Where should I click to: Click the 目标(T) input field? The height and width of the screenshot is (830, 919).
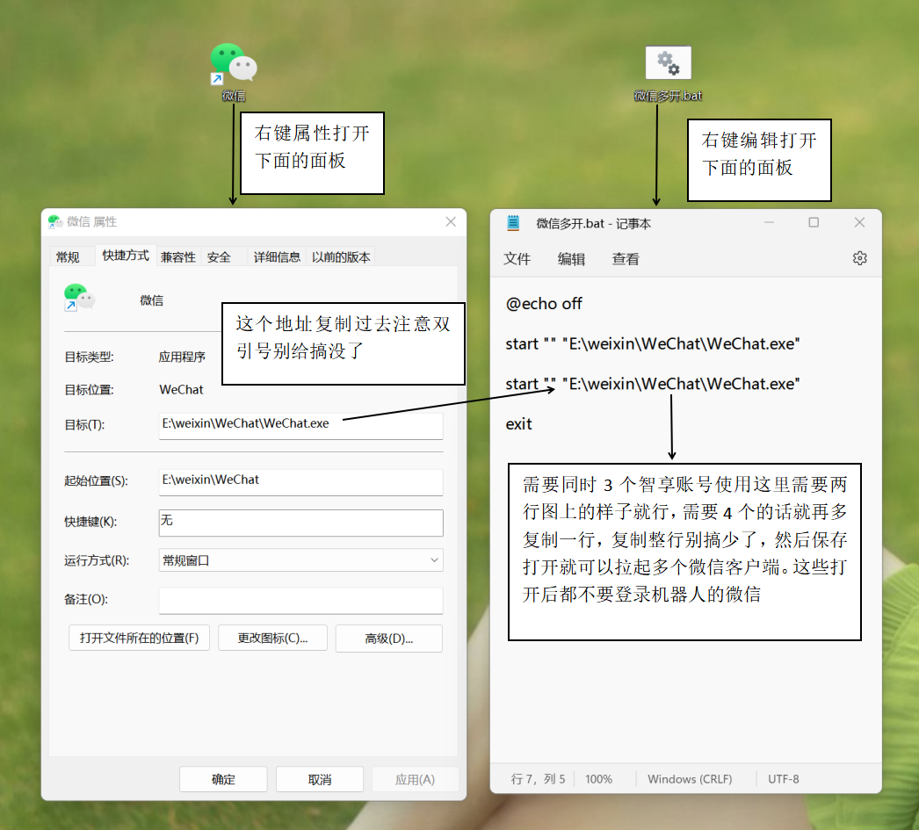click(x=300, y=425)
